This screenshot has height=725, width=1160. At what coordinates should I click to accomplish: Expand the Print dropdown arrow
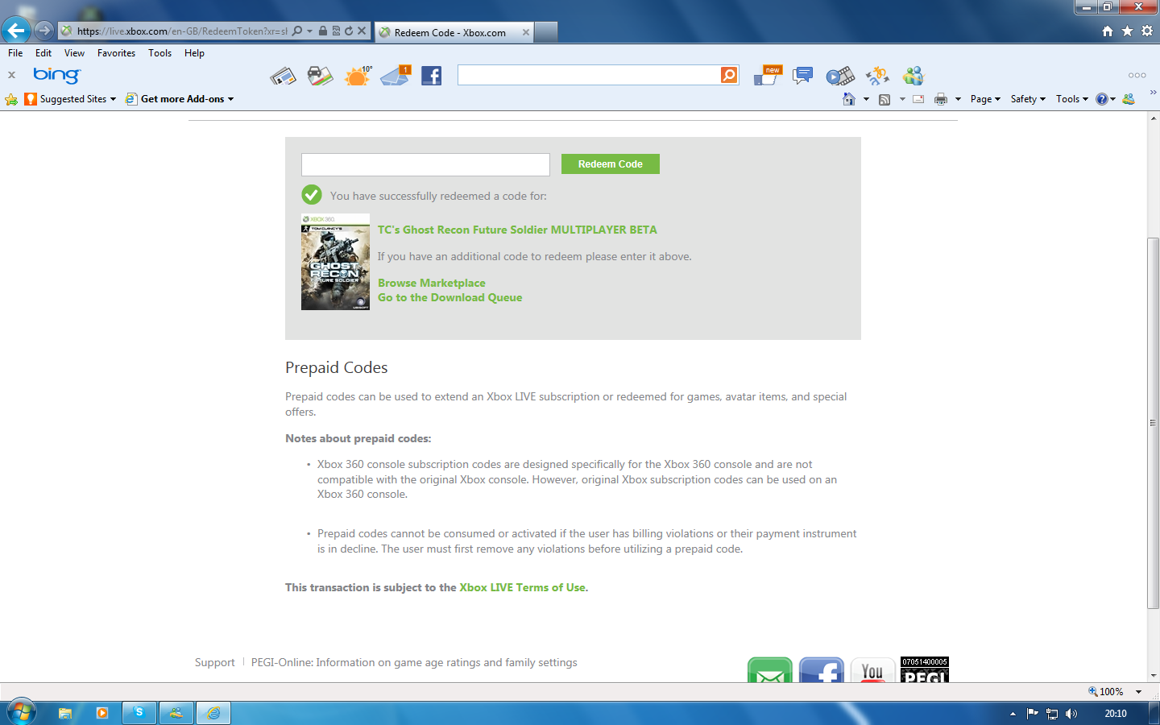pos(958,99)
